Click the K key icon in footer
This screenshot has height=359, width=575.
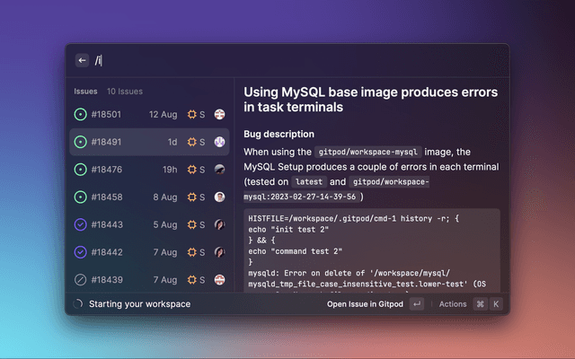(495, 304)
